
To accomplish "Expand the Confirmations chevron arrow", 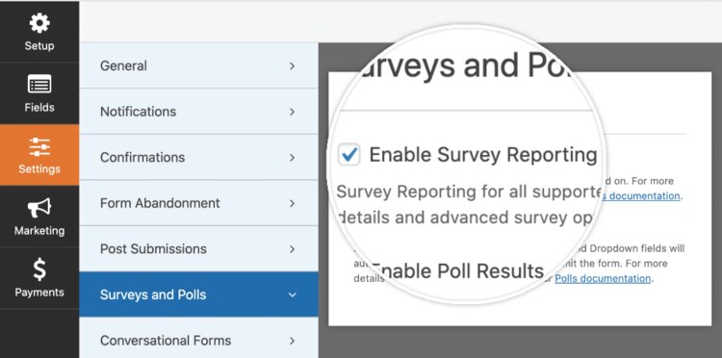I will pyautogui.click(x=292, y=158).
